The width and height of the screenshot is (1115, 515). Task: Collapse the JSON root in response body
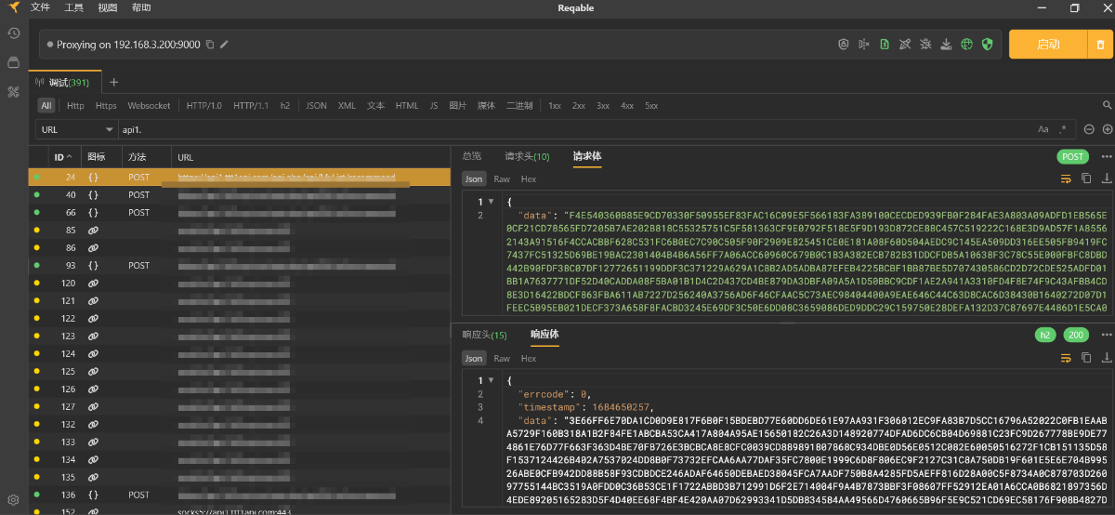[490, 381]
